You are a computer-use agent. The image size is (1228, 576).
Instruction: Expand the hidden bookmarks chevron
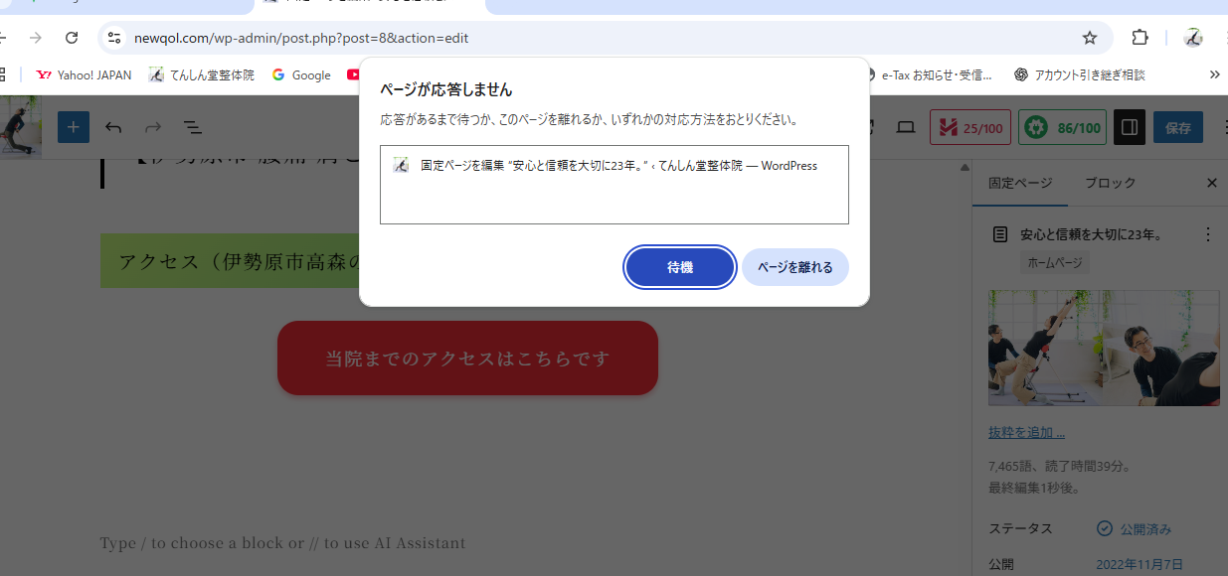(1214, 74)
